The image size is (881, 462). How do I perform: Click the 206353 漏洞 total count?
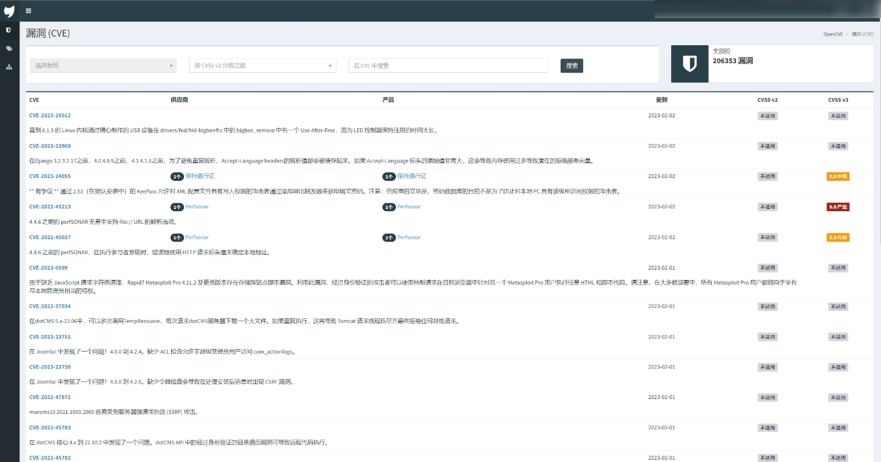[x=733, y=61]
